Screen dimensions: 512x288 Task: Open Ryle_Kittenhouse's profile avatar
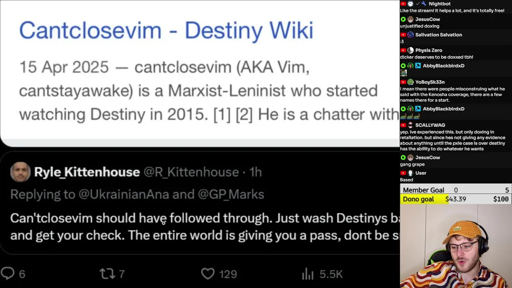pyautogui.click(x=20, y=172)
